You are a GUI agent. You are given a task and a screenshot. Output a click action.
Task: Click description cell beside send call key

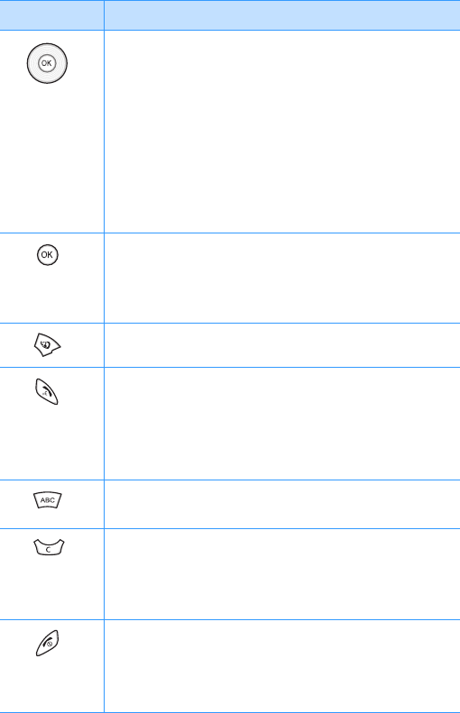pyautogui.click(x=282, y=424)
